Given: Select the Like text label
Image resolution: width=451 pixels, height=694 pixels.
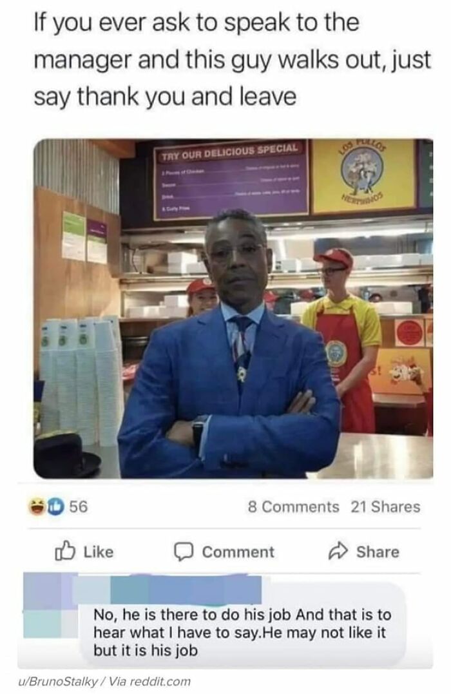Looking at the screenshot, I should pos(99,552).
